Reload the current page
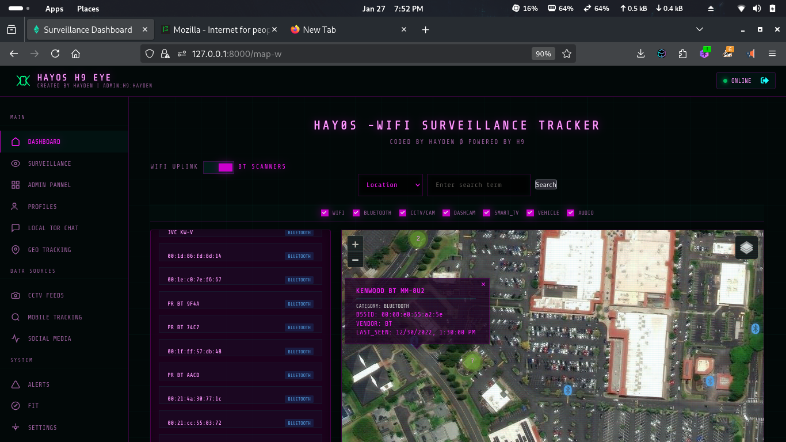Image resolution: width=786 pixels, height=442 pixels. point(55,54)
